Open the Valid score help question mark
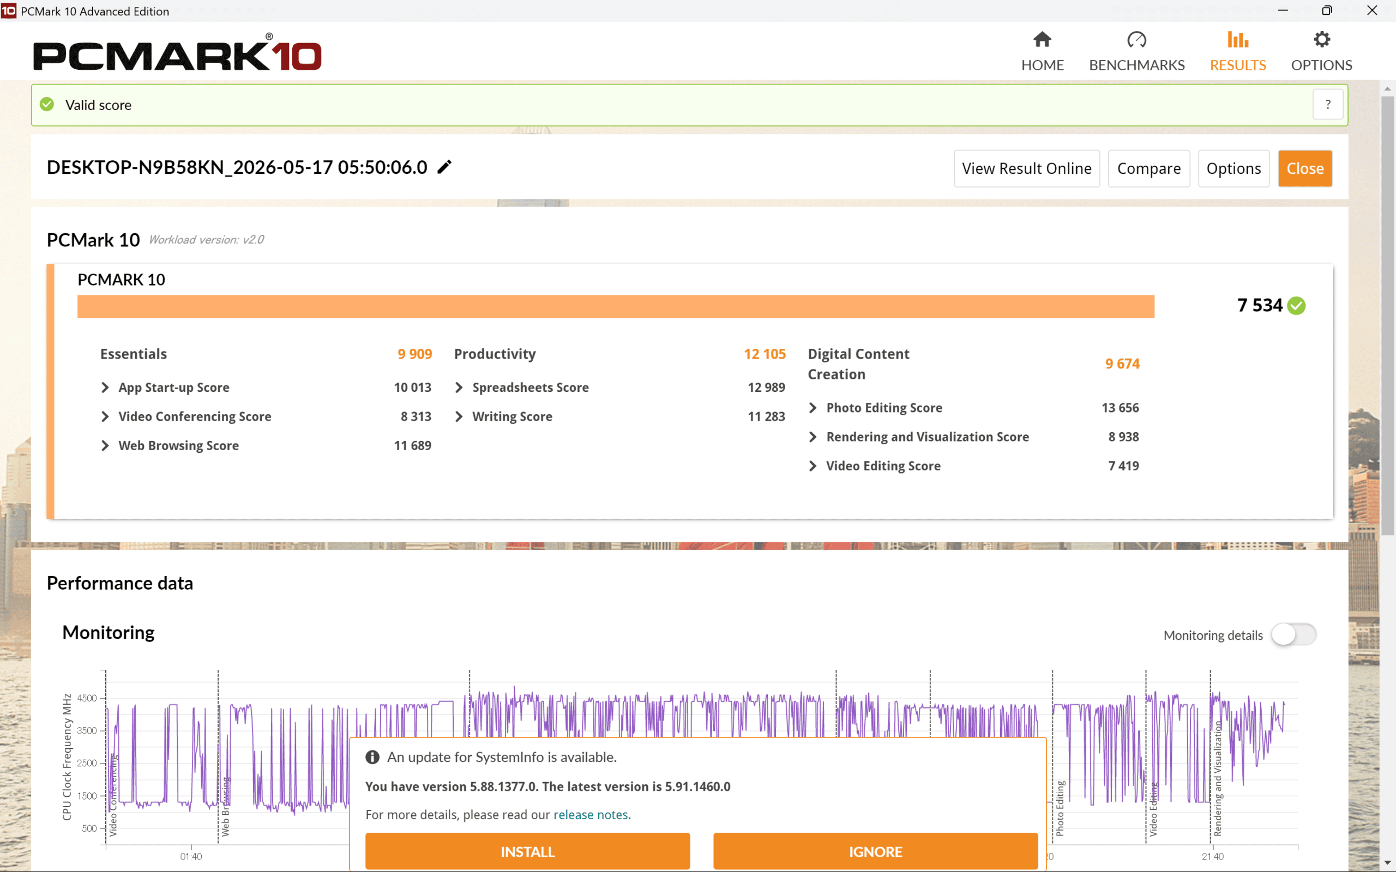Image resolution: width=1396 pixels, height=872 pixels. click(x=1328, y=105)
